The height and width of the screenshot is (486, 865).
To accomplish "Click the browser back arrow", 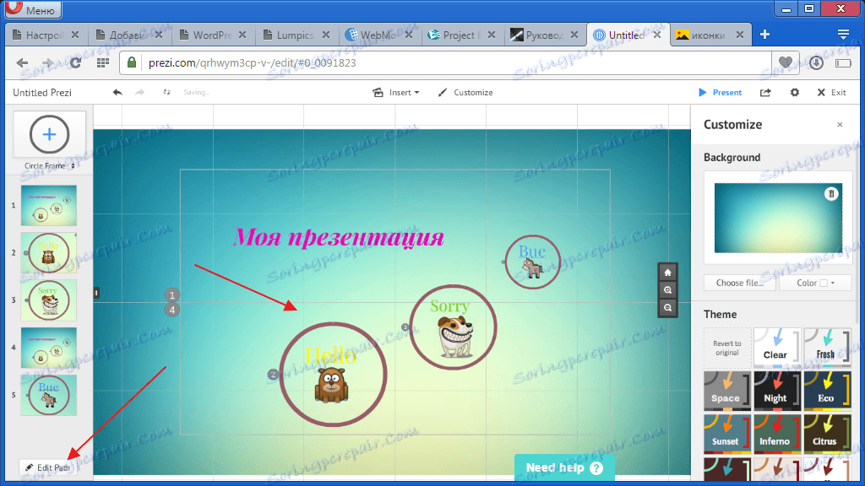I will tap(22, 62).
